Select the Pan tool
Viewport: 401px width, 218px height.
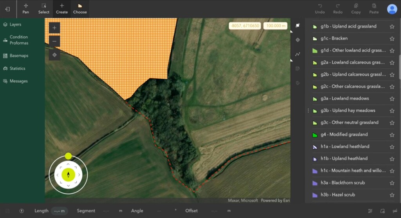(x=25, y=9)
